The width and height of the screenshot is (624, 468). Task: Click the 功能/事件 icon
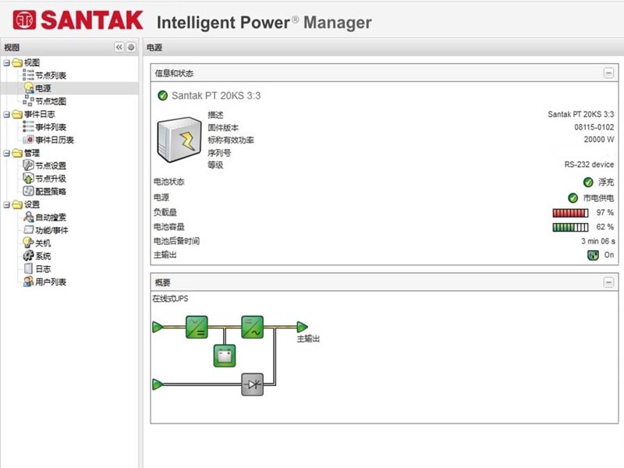(28, 229)
